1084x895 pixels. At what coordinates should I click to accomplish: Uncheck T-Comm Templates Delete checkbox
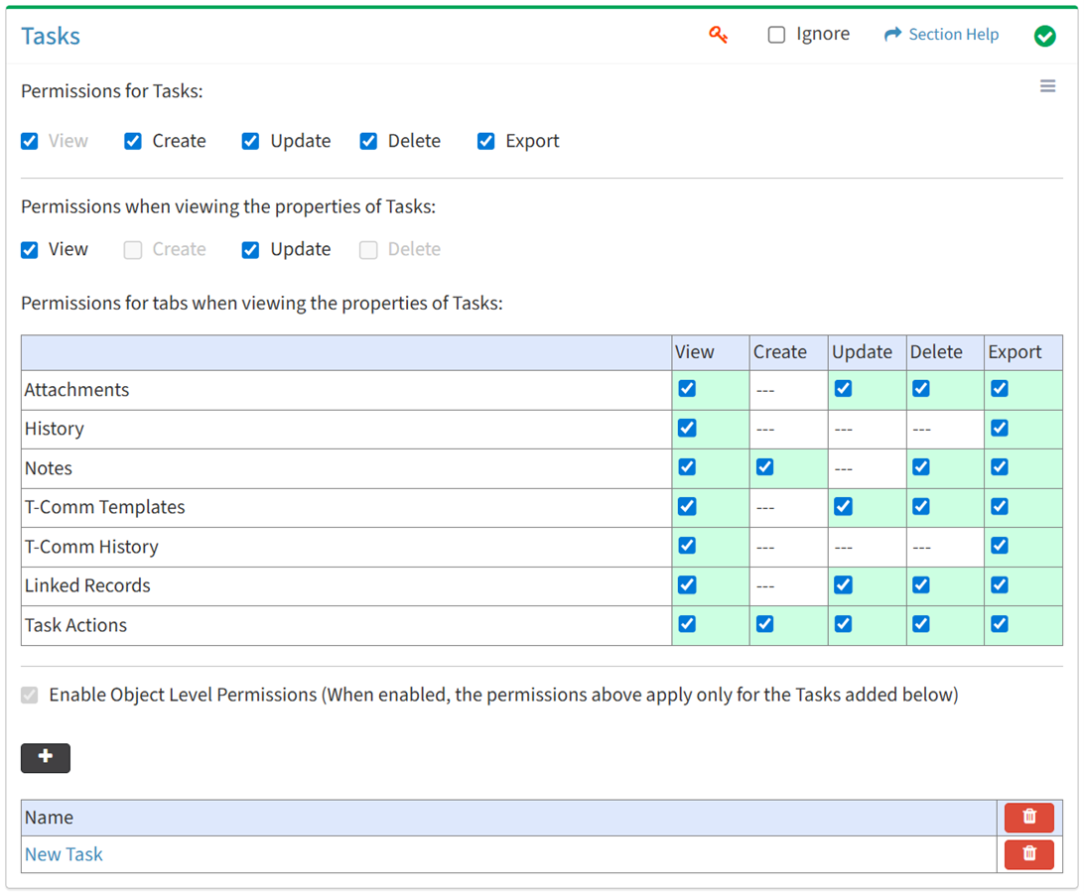[x=921, y=507]
